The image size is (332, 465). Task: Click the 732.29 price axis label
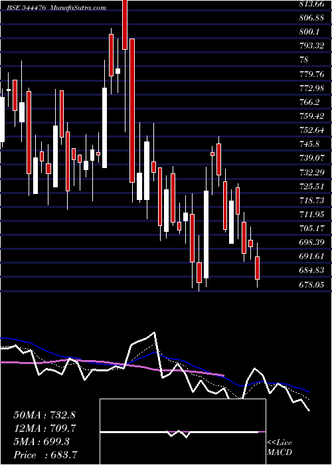(311, 172)
